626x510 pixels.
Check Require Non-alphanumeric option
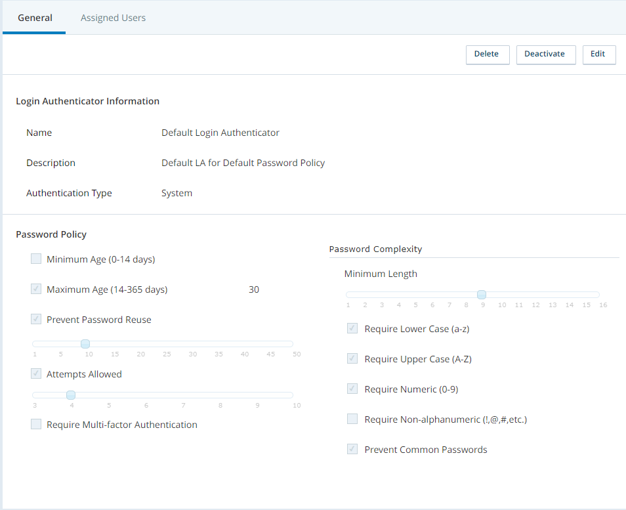(x=352, y=419)
